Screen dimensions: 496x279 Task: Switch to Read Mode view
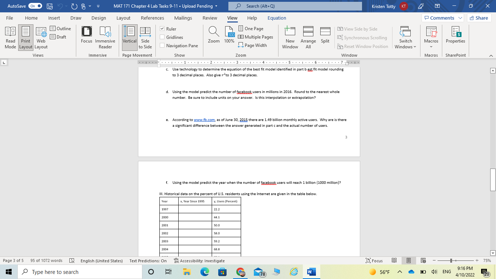click(10, 37)
